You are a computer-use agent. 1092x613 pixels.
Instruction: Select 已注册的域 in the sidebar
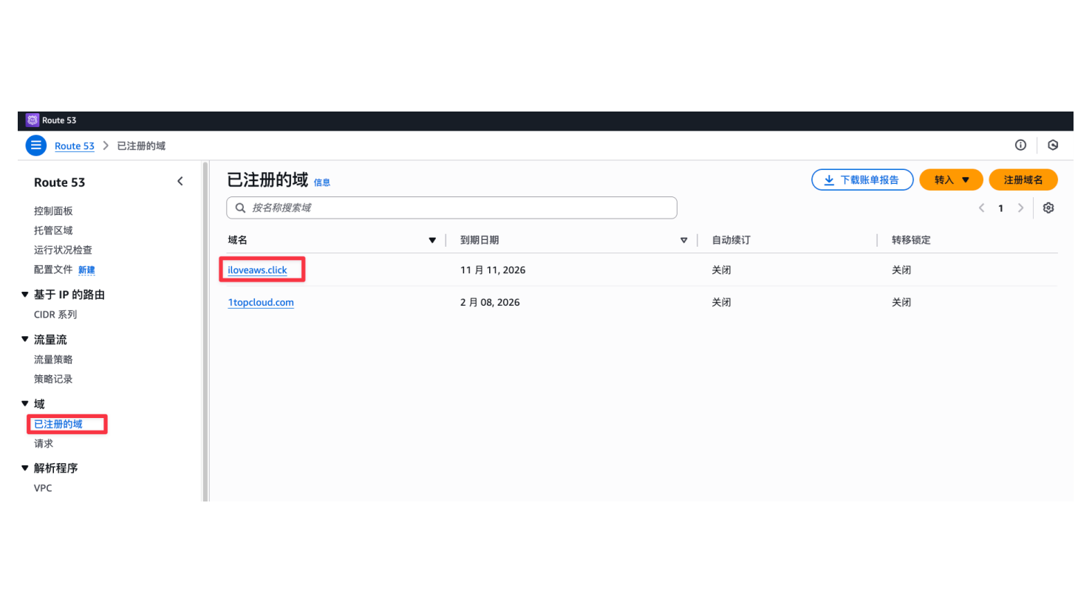tap(58, 424)
